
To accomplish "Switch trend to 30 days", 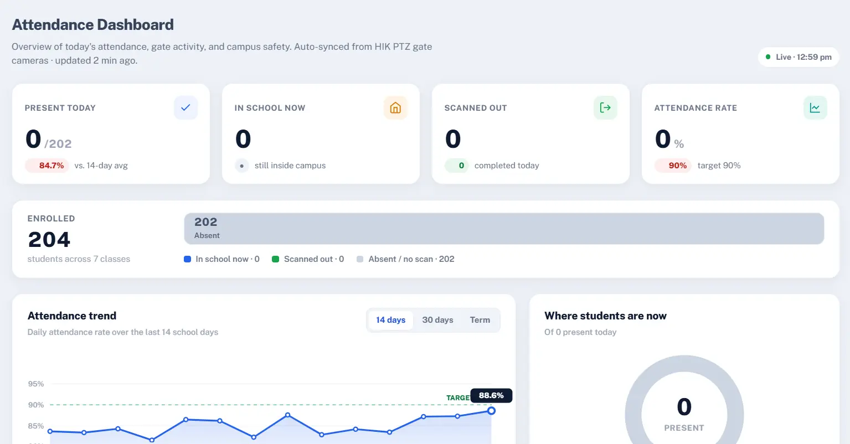I will (x=437, y=320).
